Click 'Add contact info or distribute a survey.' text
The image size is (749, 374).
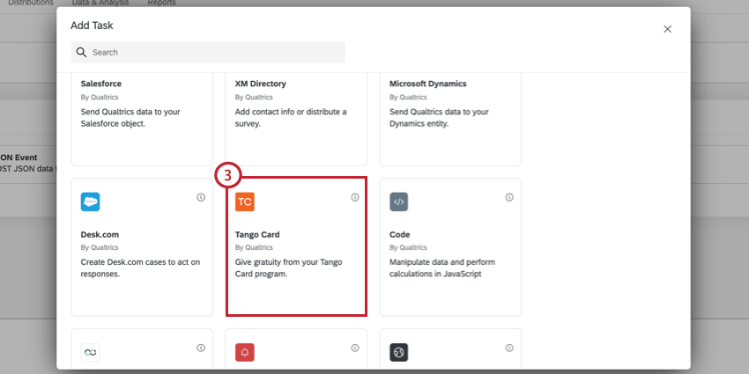click(291, 118)
